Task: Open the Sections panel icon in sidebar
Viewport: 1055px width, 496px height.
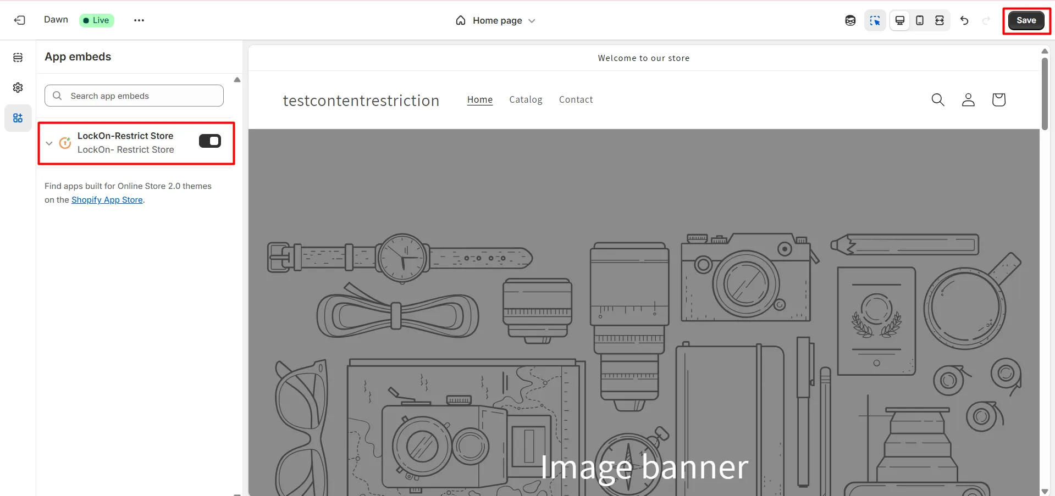Action: click(x=18, y=58)
